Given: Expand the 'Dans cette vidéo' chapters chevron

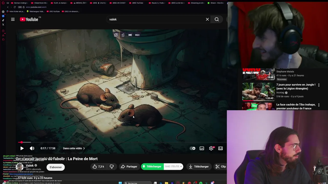Looking at the screenshot, I should click(84, 148).
